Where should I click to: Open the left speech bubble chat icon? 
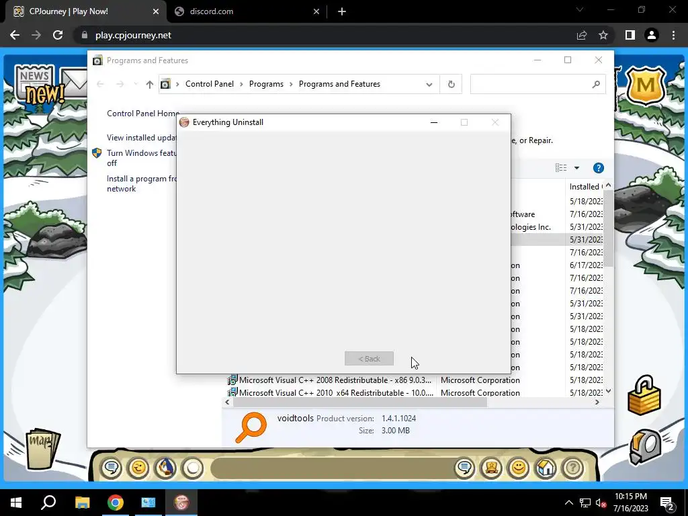coord(112,468)
